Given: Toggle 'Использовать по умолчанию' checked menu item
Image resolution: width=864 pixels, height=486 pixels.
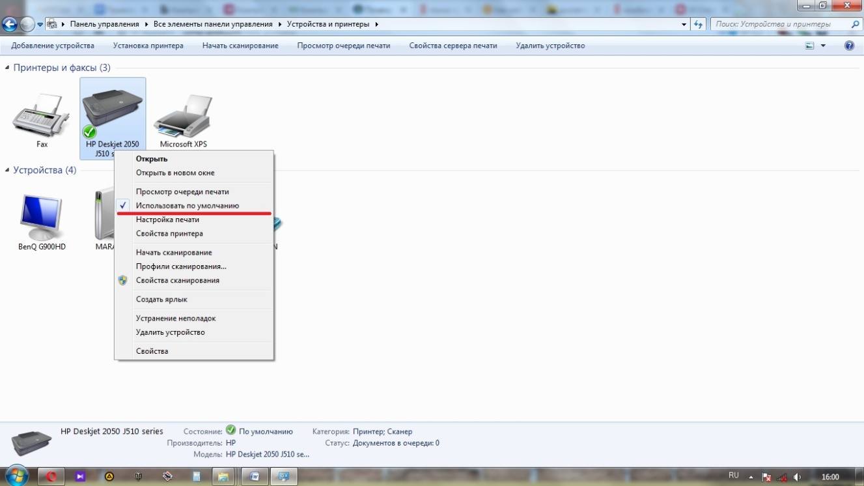Looking at the screenshot, I should coord(194,206).
